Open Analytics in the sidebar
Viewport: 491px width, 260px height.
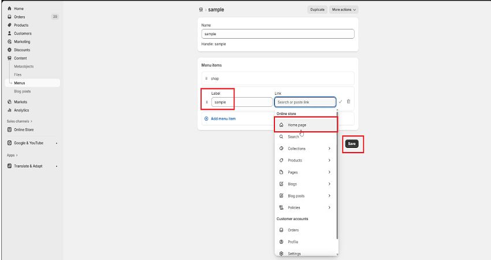coord(21,110)
